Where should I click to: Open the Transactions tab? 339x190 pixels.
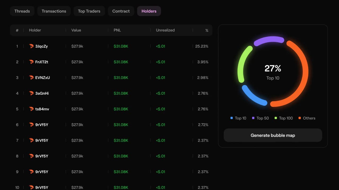point(54,11)
